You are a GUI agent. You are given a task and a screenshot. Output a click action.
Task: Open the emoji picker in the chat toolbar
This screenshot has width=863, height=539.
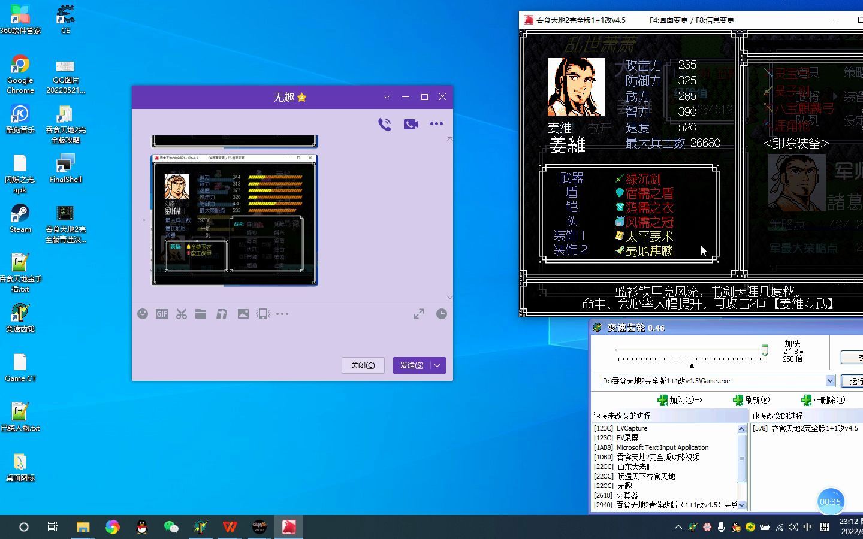143,314
